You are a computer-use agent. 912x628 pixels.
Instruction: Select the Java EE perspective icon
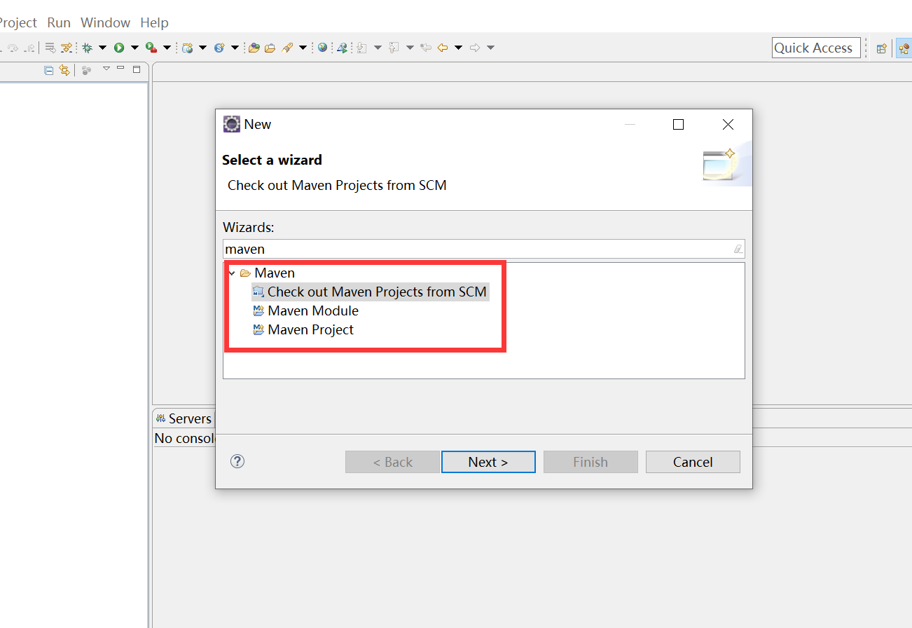(x=904, y=48)
